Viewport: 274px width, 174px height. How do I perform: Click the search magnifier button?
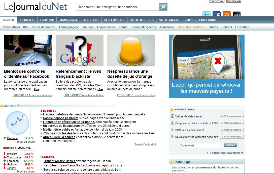163,7
